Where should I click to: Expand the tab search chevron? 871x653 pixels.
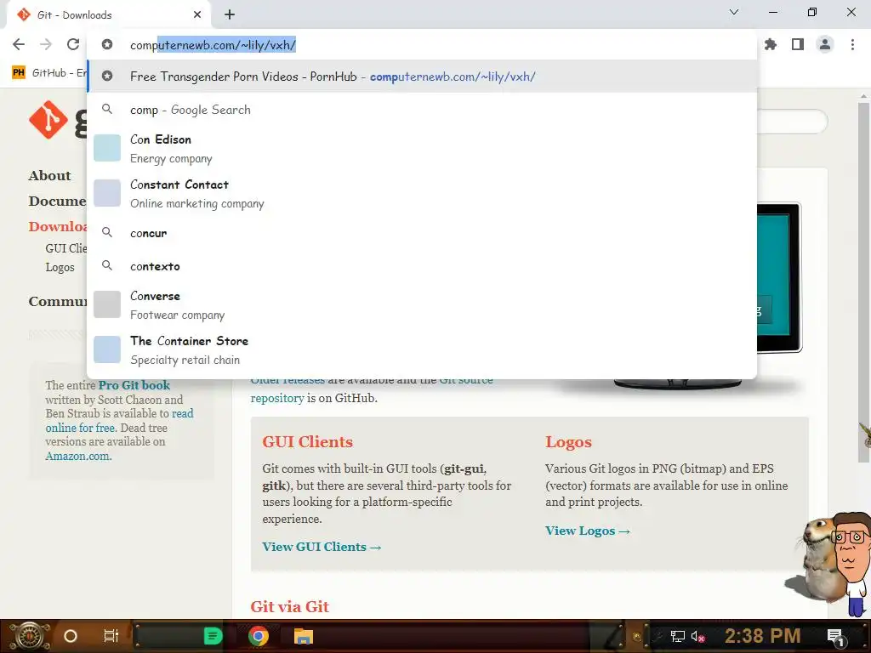pos(734,12)
